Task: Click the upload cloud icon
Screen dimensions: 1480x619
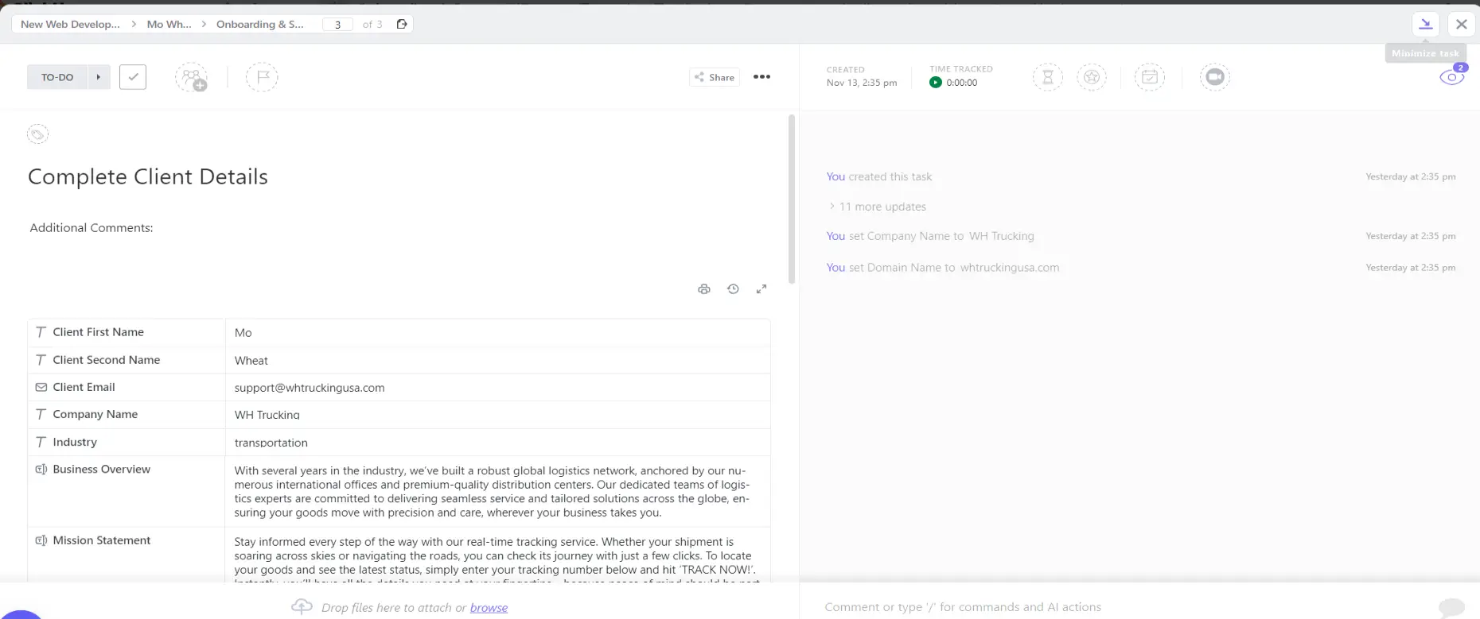Action: pyautogui.click(x=302, y=607)
